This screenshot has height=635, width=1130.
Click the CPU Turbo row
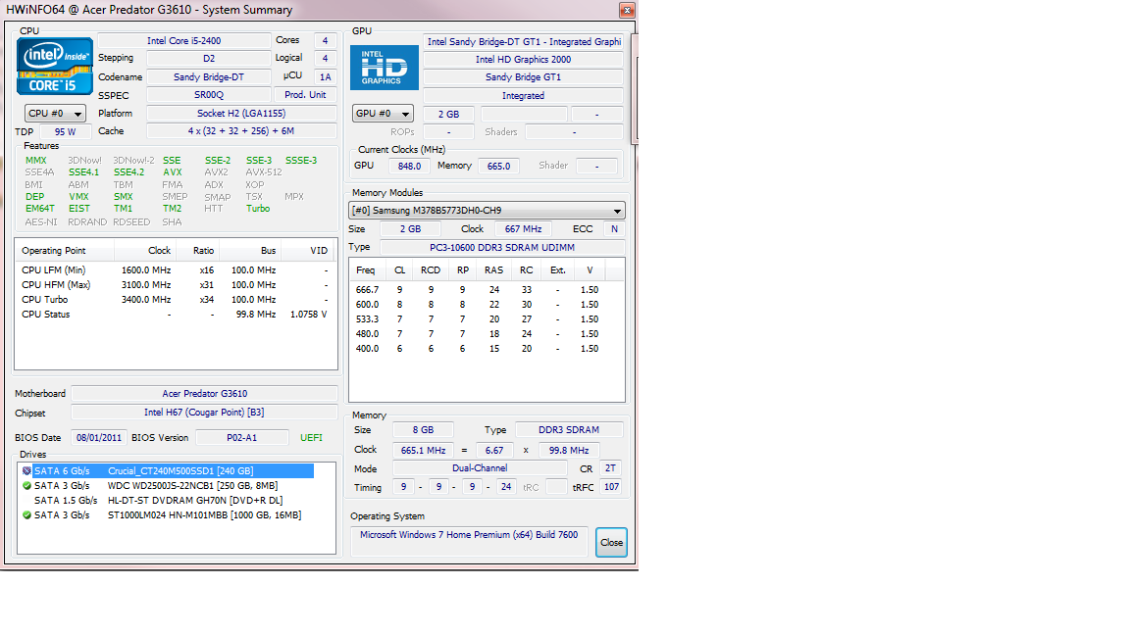coord(176,300)
